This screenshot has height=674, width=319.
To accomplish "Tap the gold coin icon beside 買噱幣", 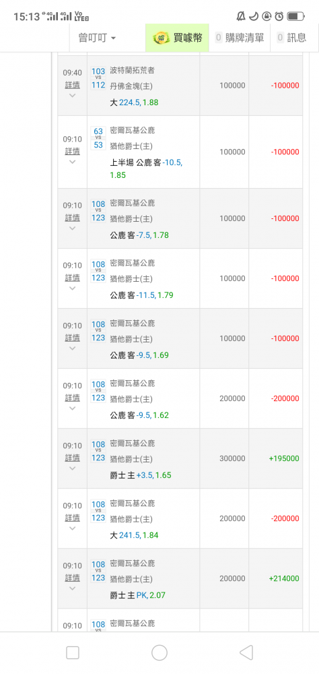I will coord(160,38).
